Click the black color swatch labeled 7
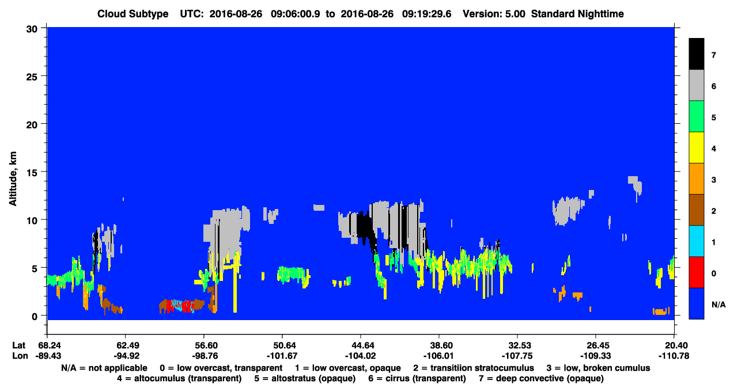 [697, 54]
